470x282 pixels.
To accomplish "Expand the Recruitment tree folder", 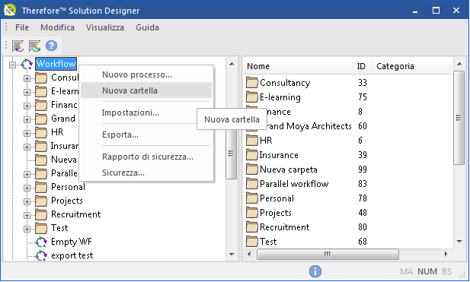I will [27, 216].
